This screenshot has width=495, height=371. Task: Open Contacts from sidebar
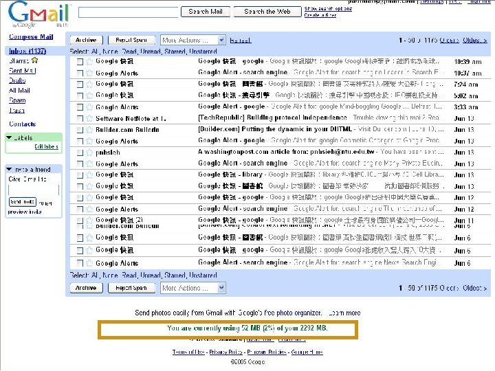tap(23, 124)
